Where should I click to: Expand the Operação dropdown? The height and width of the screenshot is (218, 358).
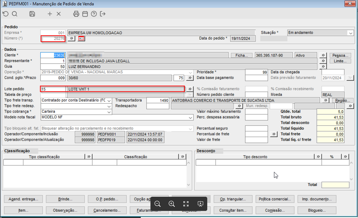click(190, 72)
